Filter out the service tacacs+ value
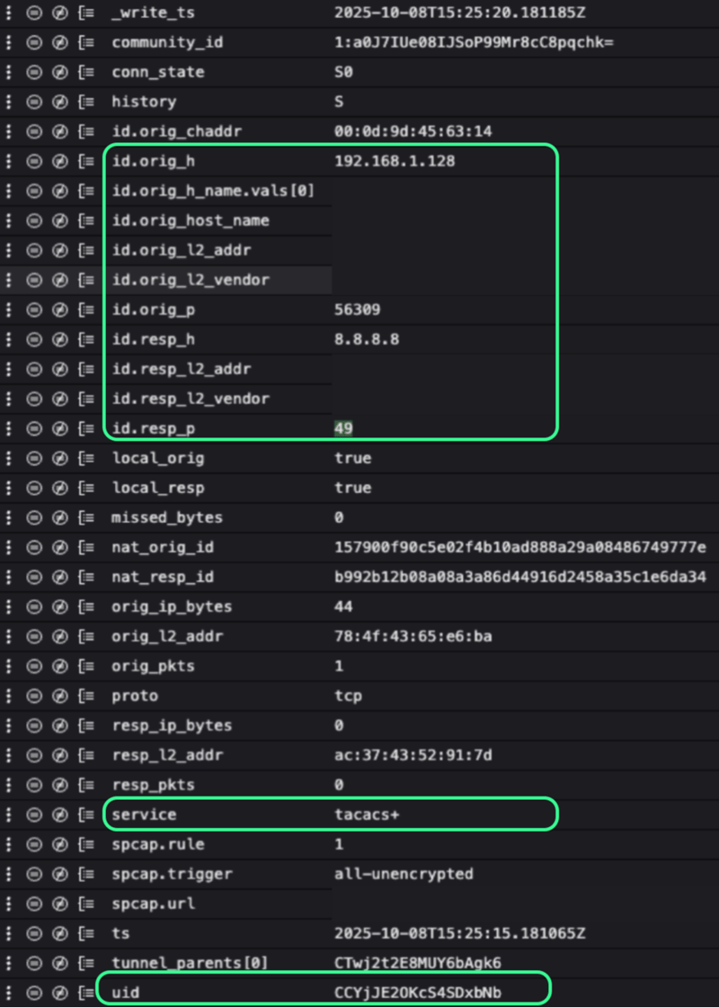Screen dimensions: 719x1007 (60, 814)
